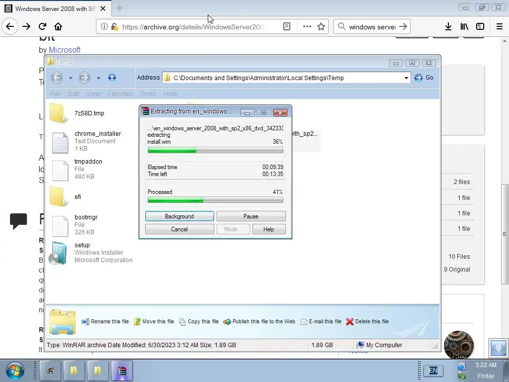Reload the archive.org page

tap(42, 26)
